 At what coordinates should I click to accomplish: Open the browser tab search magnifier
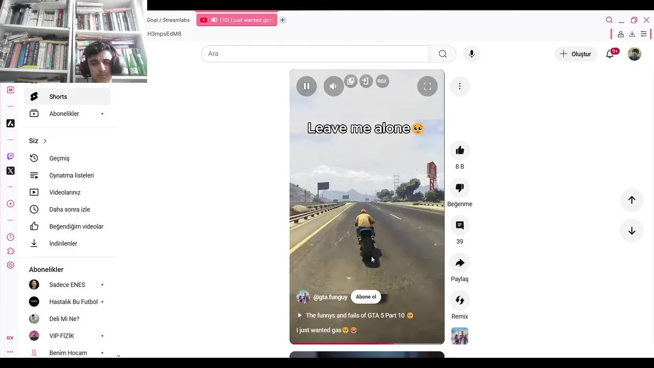coord(609,20)
